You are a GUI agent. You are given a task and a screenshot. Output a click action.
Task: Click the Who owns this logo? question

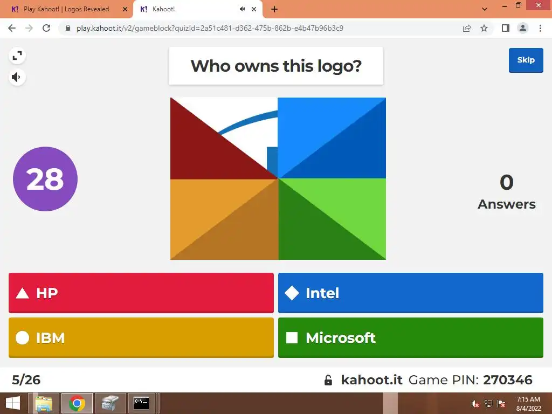pyautogui.click(x=276, y=66)
